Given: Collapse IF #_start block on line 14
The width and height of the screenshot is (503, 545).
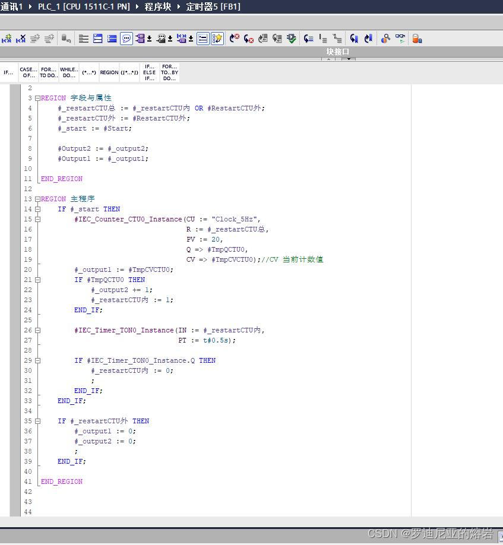Looking at the screenshot, I should point(37,209).
